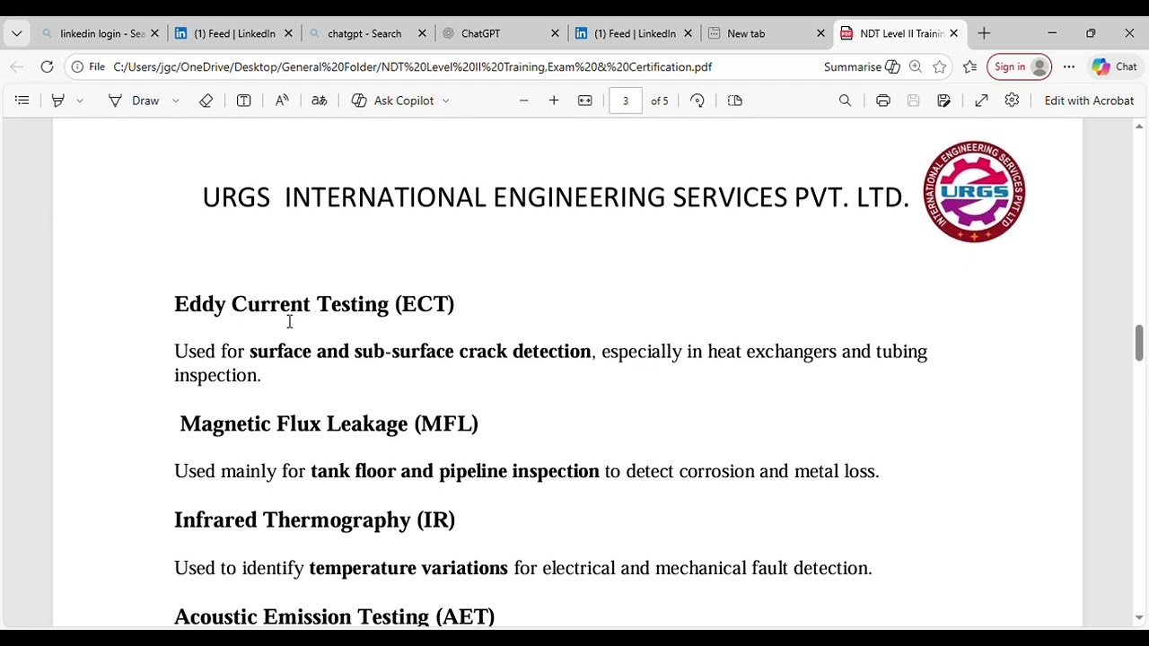Switch Page view layout

click(735, 100)
